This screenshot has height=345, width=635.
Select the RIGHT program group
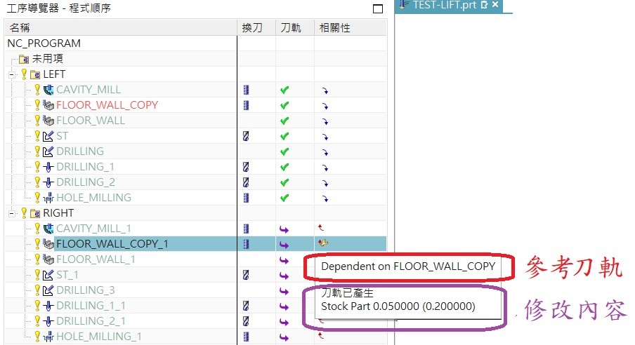[58, 213]
